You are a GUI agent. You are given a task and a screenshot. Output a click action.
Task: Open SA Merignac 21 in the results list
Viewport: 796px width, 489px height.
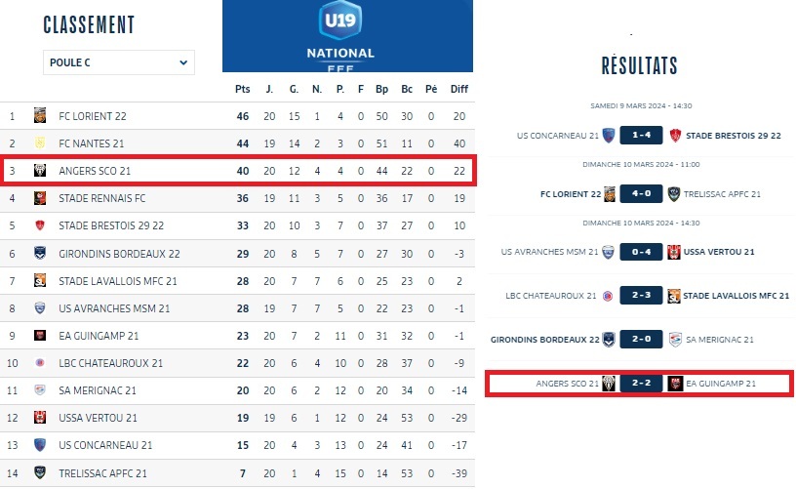click(x=720, y=340)
